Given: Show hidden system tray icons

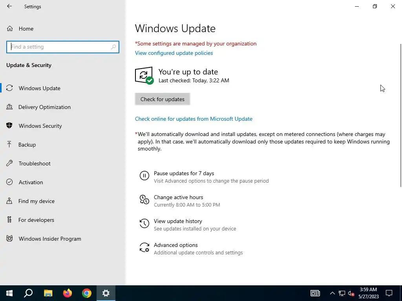Looking at the screenshot, I should click(x=332, y=293).
